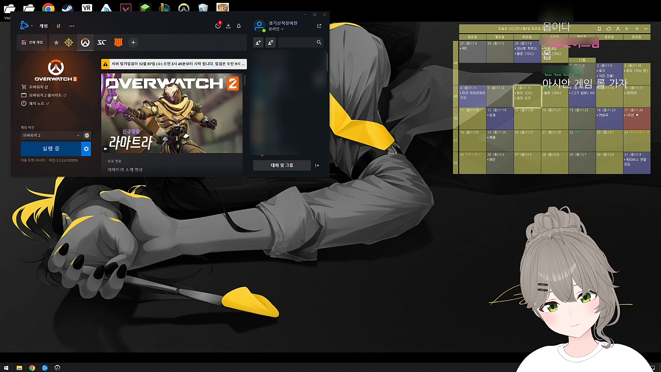Open Valorant desktop shortcut
661x372 pixels.
pyautogui.click(x=126, y=8)
